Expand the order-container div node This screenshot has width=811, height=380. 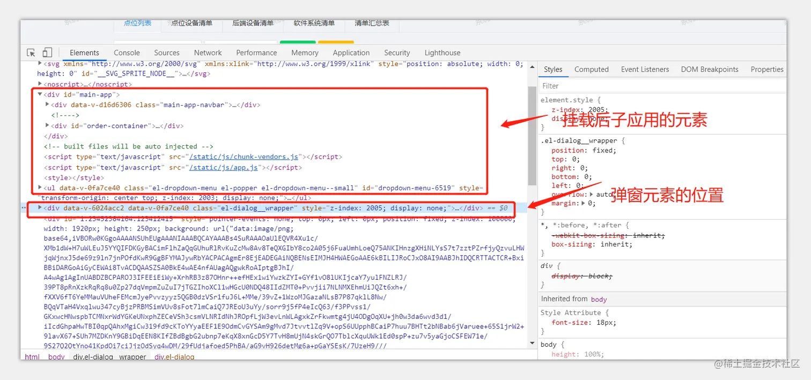47,125
